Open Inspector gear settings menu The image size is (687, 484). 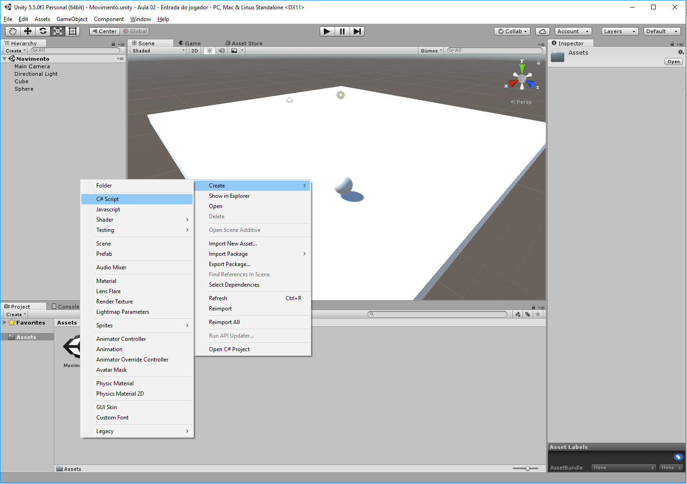[x=681, y=52]
